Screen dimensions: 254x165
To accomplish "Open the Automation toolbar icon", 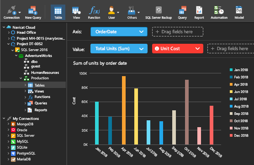I will 219,13.
